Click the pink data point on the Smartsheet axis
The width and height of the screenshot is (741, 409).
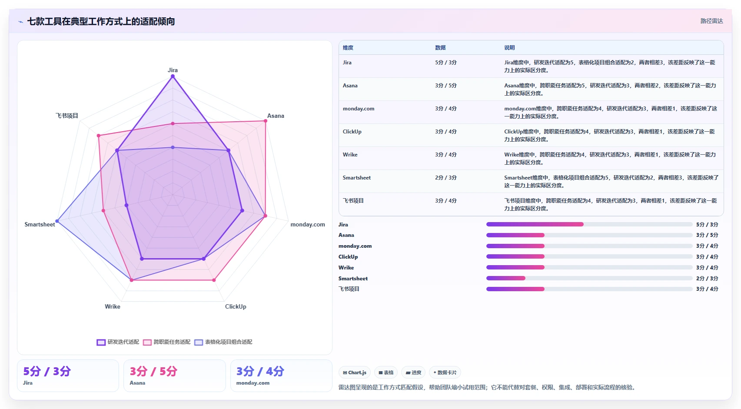103,211
